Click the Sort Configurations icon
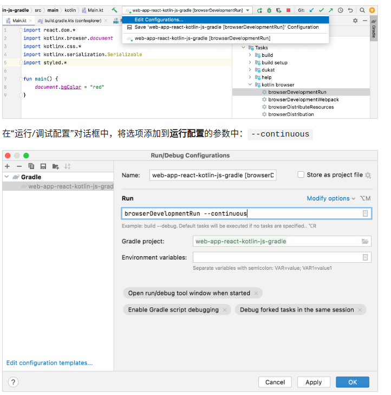The height and width of the screenshot is (395, 391). coord(67,166)
